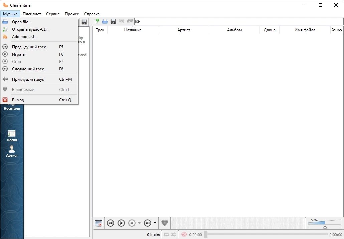Expand the black dropdown arrow after next track
Image resolution: width=344 pixels, height=239 pixels.
point(155,223)
